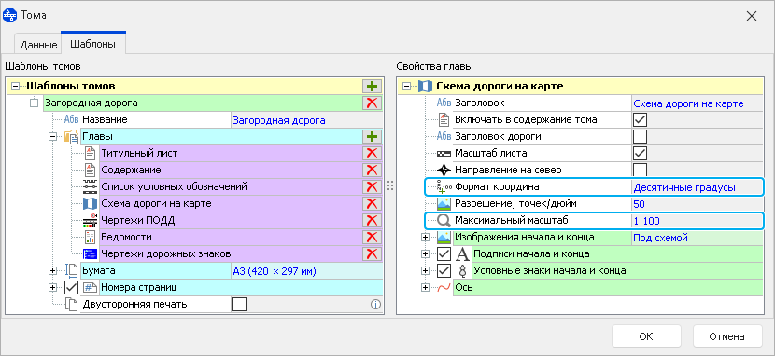
Task: Click the Отмена button
Action: (727, 336)
